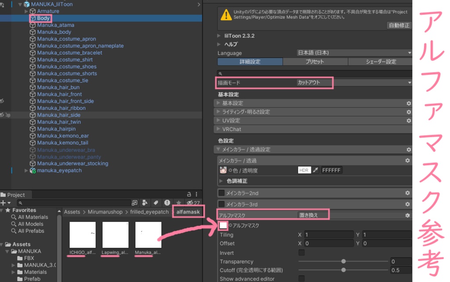This screenshot has width=450, height=282.
Task: Switch to シェーダー設定 tab
Action: (x=380, y=61)
